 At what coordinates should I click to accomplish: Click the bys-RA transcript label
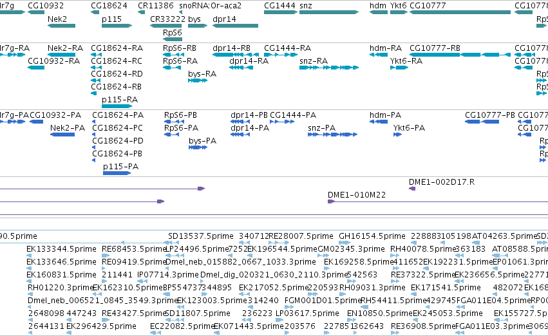click(202, 73)
